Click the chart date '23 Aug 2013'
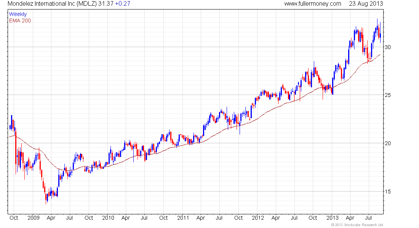The image size is (419, 228). [x=366, y=4]
